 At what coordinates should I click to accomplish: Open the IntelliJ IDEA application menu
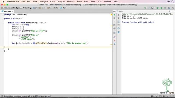[13, 2]
